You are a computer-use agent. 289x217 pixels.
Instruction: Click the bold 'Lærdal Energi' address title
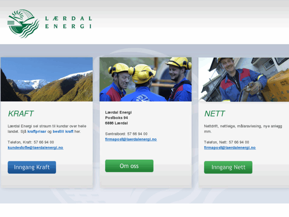(x=118, y=112)
